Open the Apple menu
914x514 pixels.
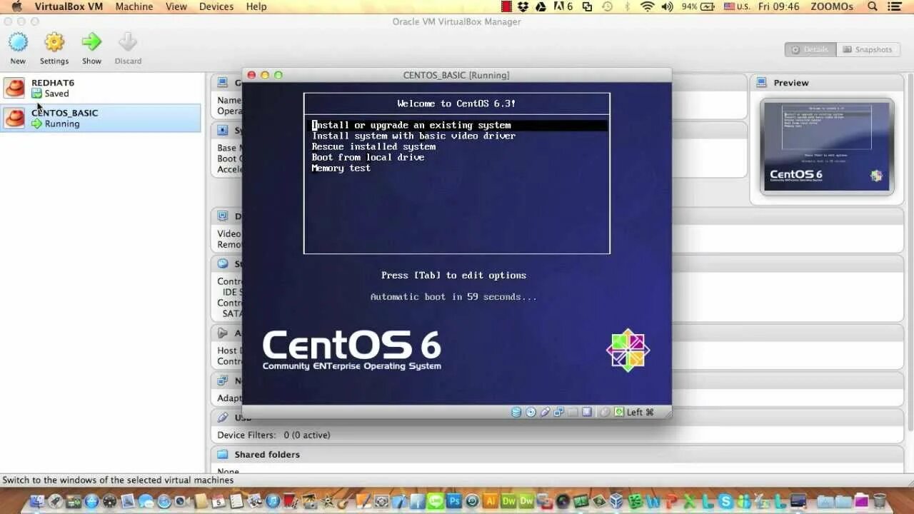[16, 6]
